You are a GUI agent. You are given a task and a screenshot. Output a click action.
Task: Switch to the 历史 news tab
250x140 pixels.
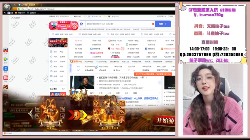pyautogui.click(x=127, y=93)
